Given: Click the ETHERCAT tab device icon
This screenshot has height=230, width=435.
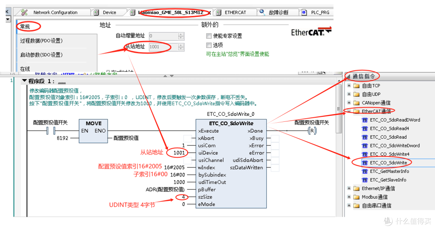Looking at the screenshot, I should pyautogui.click(x=219, y=12).
